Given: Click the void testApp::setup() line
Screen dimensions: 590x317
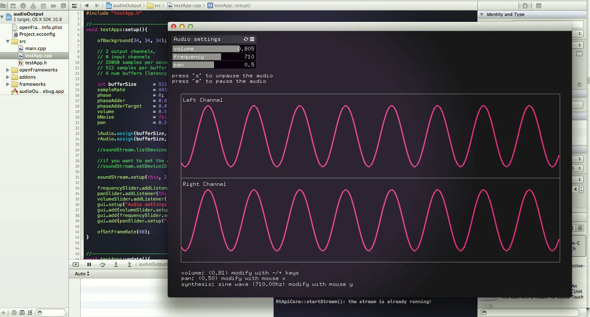Looking at the screenshot, I should [x=116, y=30].
